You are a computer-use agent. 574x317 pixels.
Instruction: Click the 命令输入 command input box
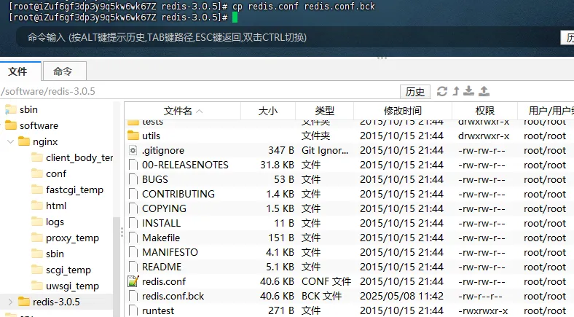288,37
